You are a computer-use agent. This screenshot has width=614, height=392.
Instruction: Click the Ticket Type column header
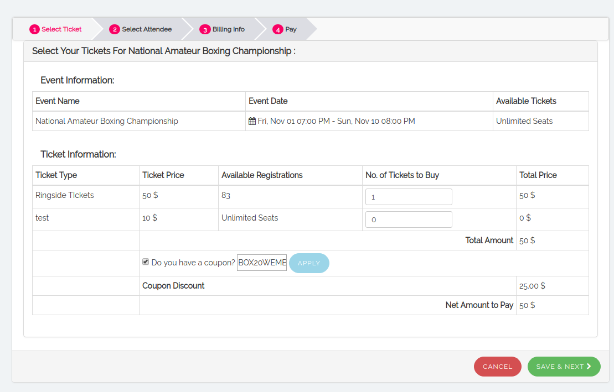(56, 175)
